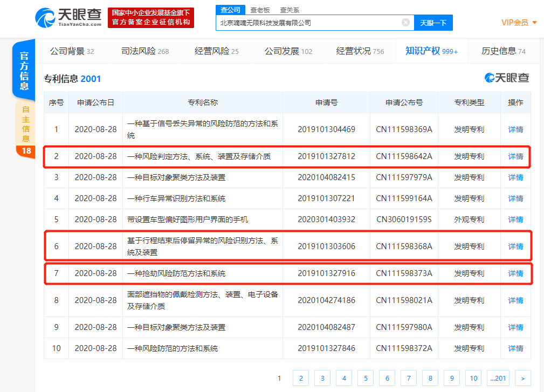Click the TianYanCha logo in header
The image size is (544, 392).
[68, 17]
